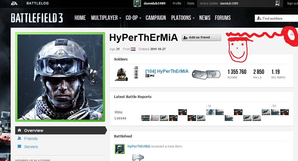Go to the HOME menu item
298x161 pixels.
tap(80, 18)
